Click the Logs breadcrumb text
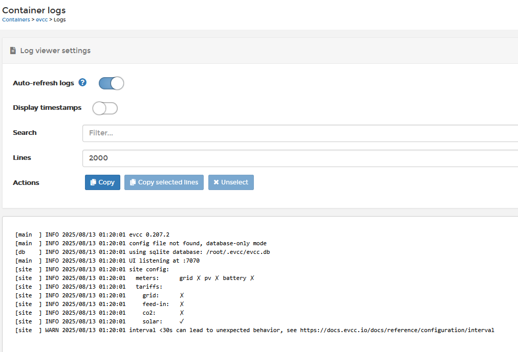The width and height of the screenshot is (518, 352). pos(59,20)
